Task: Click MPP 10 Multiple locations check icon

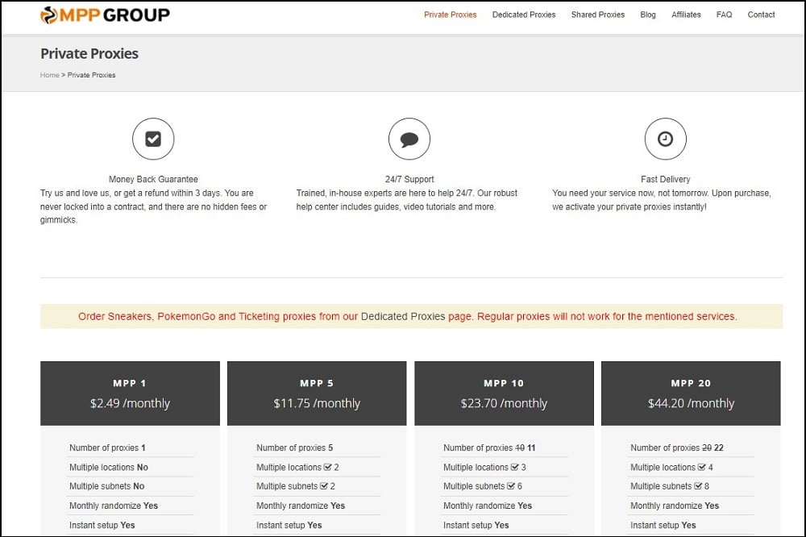Action: (514, 467)
